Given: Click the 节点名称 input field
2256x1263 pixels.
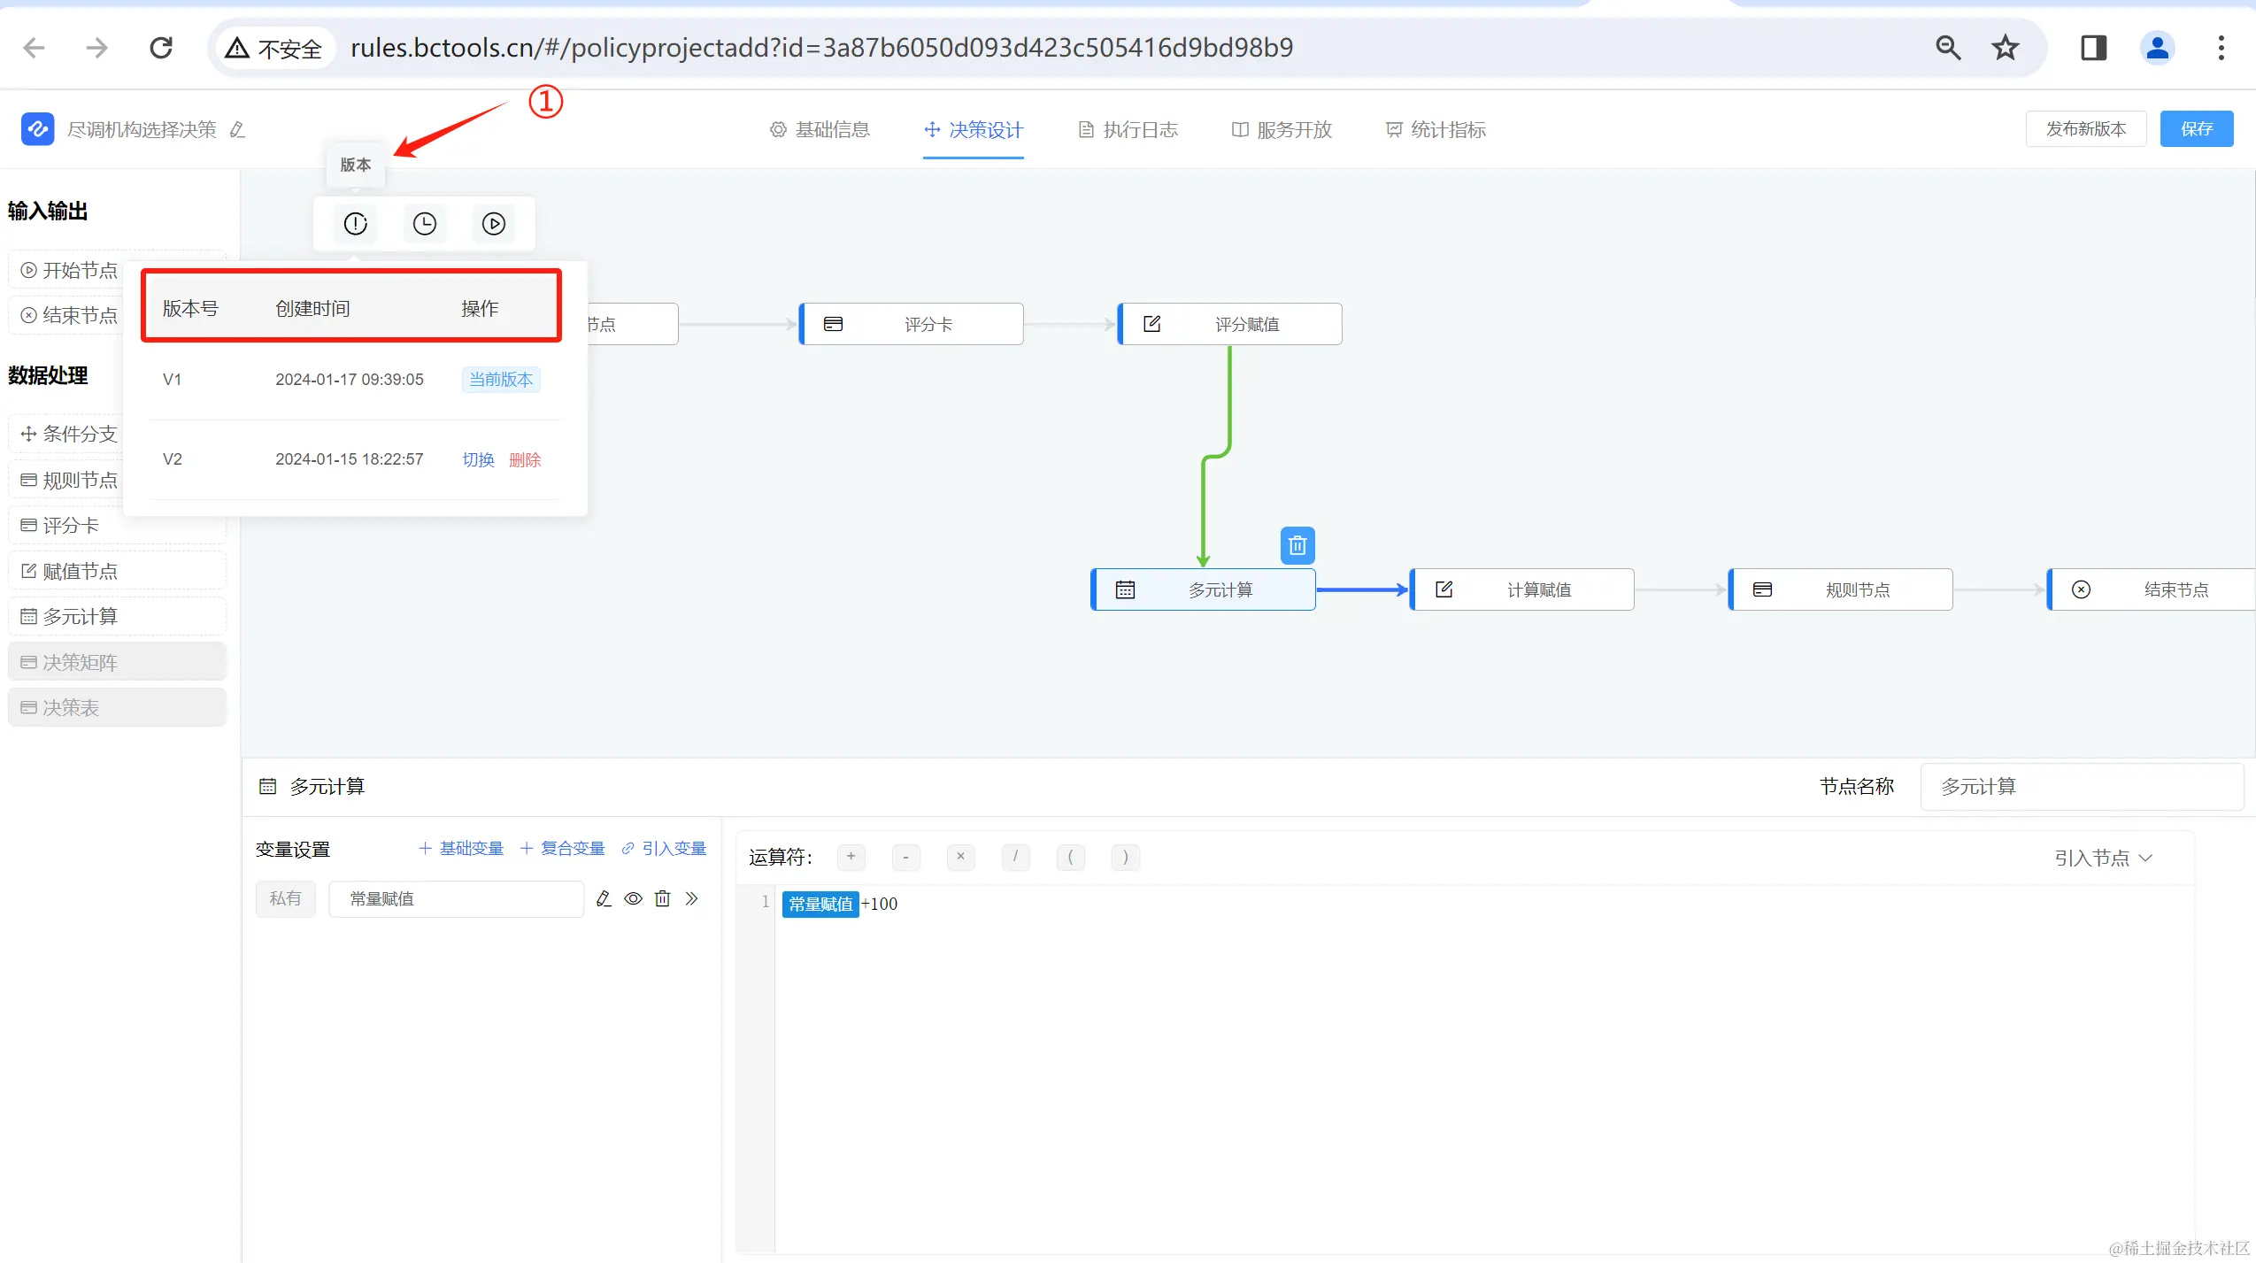Looking at the screenshot, I should (2080, 786).
